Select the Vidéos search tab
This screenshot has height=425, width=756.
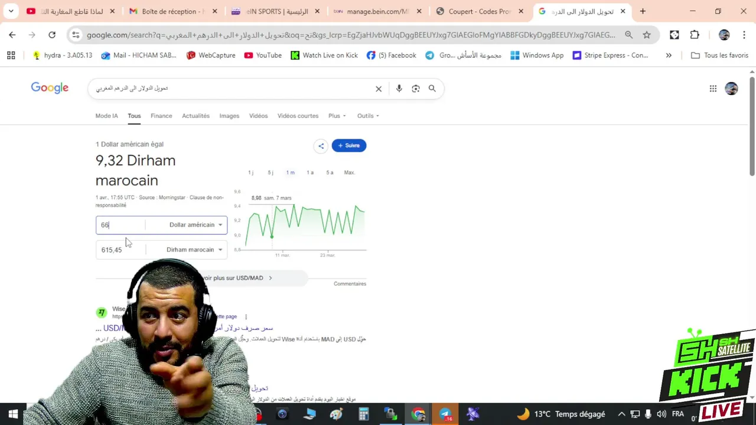[x=258, y=116]
